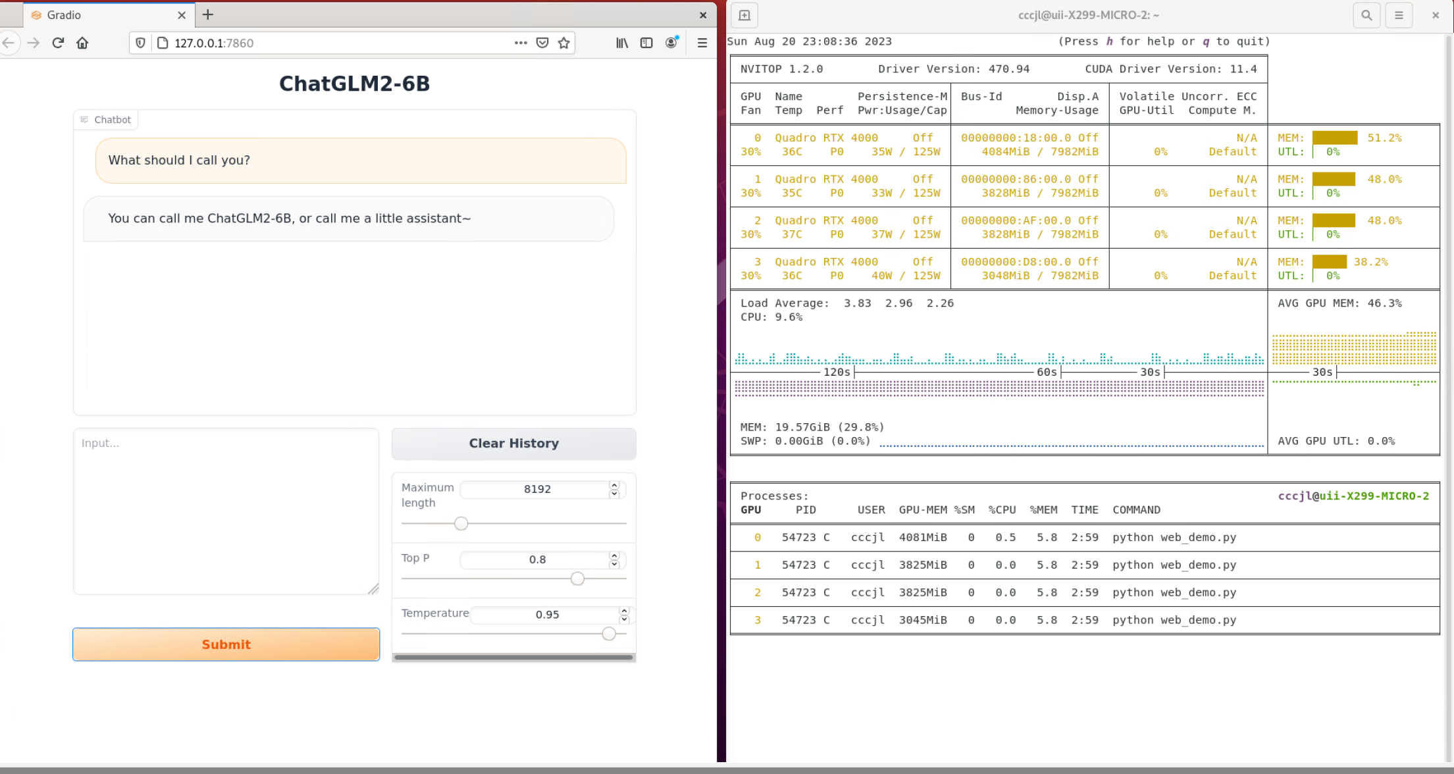
Task: Click the Temperature slider handle
Action: pyautogui.click(x=609, y=634)
